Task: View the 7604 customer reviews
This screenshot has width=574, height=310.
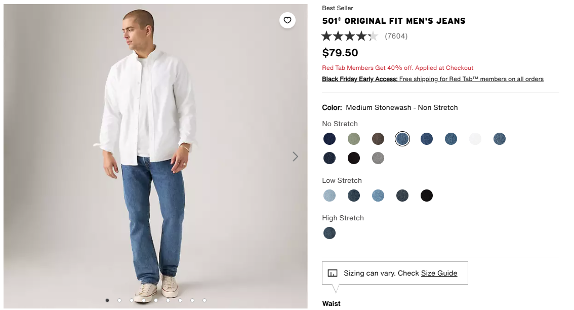Action: point(396,36)
